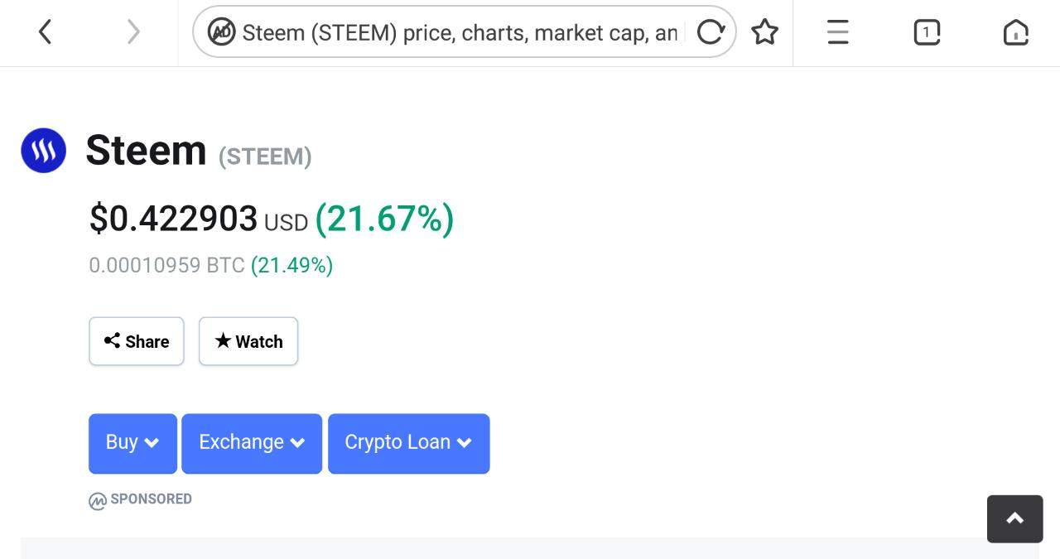Image resolution: width=1060 pixels, height=559 pixels.
Task: Click the forward navigation arrow
Action: coord(133,32)
